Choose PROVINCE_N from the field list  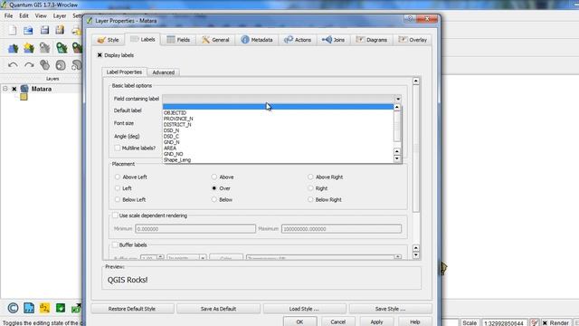coord(278,119)
